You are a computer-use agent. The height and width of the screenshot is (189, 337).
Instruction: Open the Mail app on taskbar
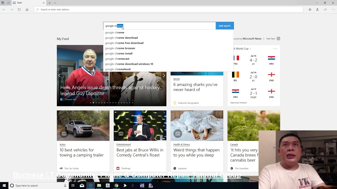pos(82,186)
